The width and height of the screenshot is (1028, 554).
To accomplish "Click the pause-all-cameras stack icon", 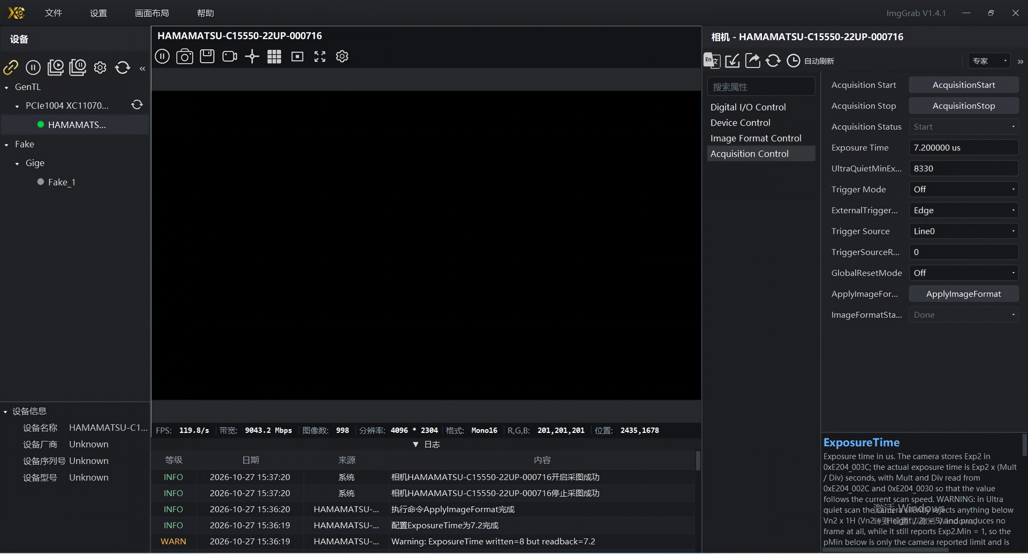I will [78, 68].
